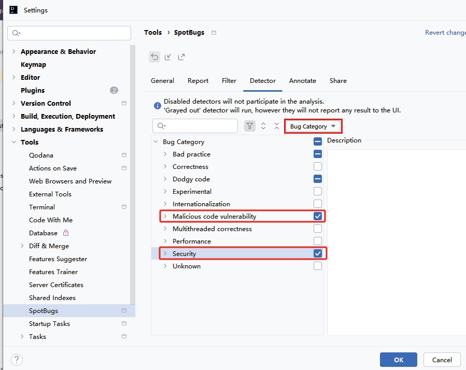Click the detector filter funnel icon
Image resolution: width=466 pixels, height=370 pixels.
click(x=250, y=126)
